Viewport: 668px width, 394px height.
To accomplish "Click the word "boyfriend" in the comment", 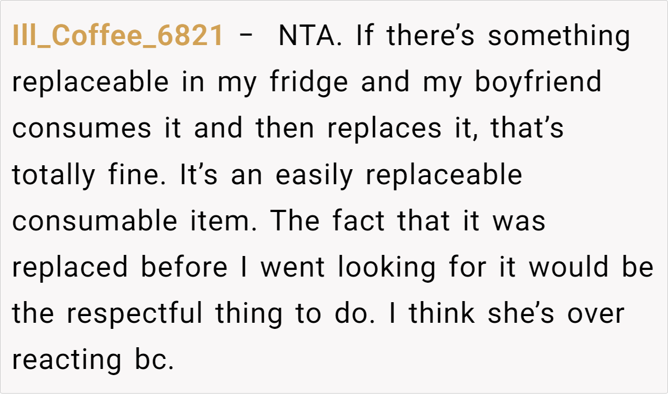I will coord(538,82).
